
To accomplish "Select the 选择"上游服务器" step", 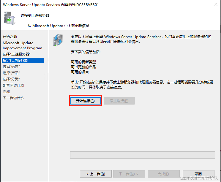I will tap(17, 54).
